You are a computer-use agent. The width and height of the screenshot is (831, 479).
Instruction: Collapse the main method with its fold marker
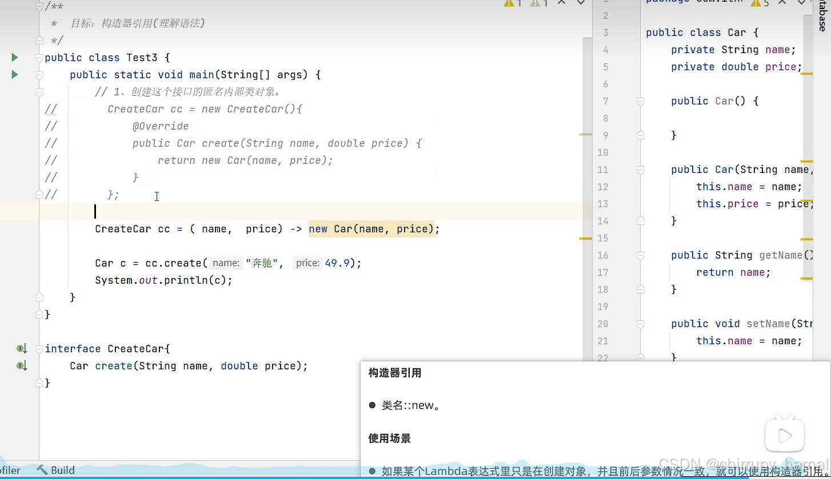[x=39, y=75]
